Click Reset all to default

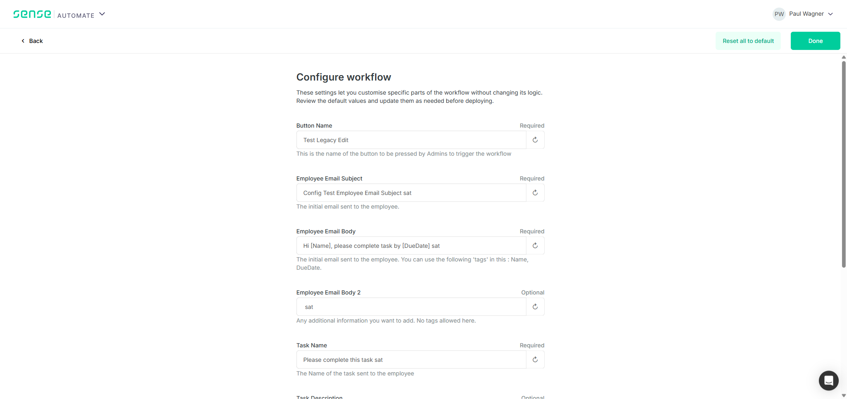pyautogui.click(x=748, y=41)
